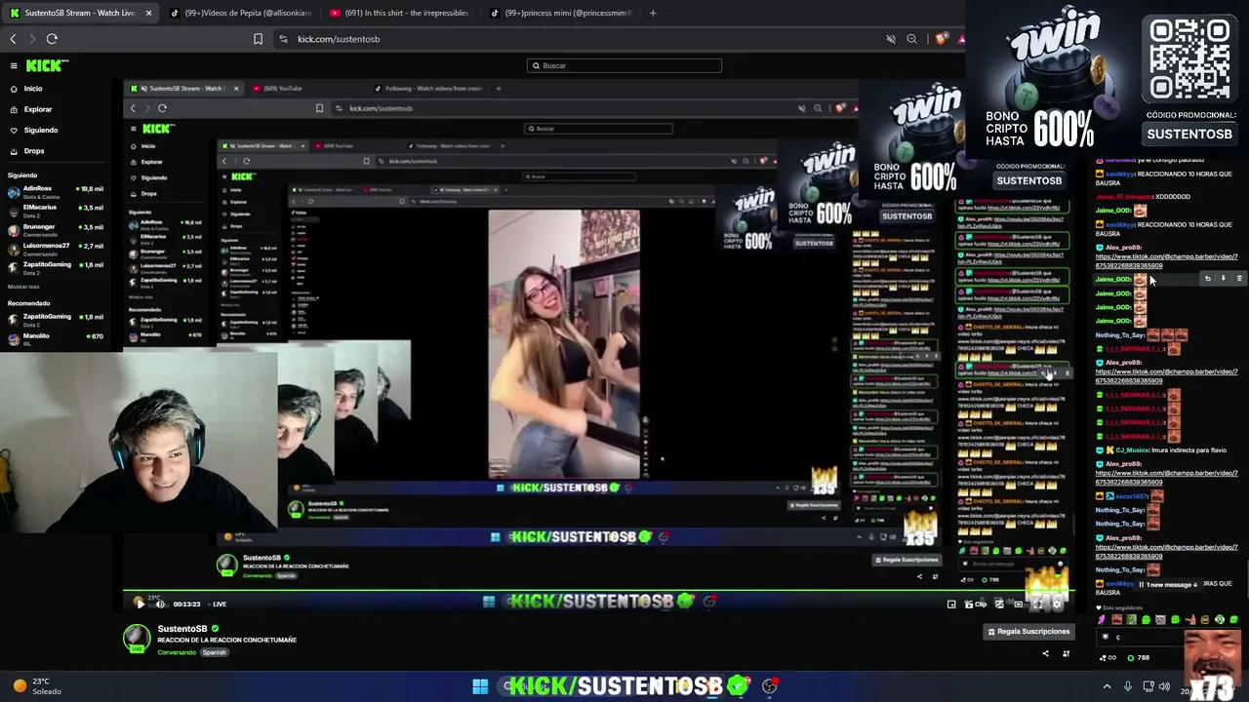Open ZapatitoGaming in the Recomendado list

click(57, 319)
